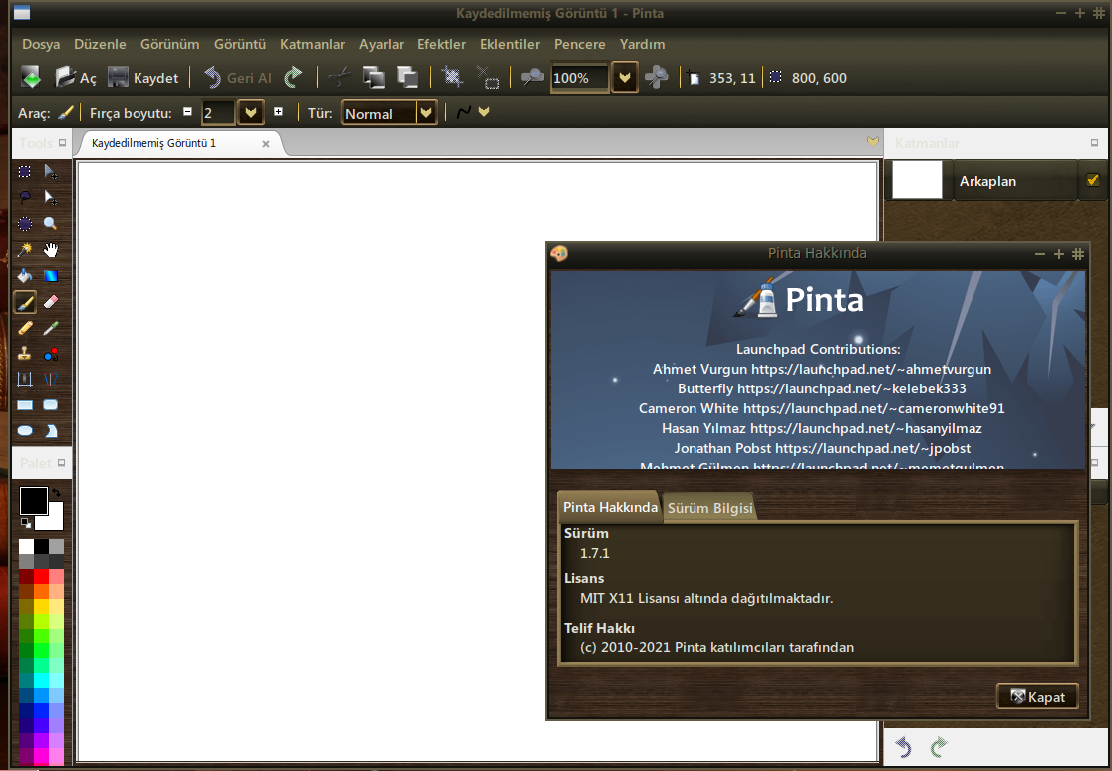Click the Undo arrow in the History panel
Image resolution: width=1112 pixels, height=771 pixels.
[x=904, y=747]
